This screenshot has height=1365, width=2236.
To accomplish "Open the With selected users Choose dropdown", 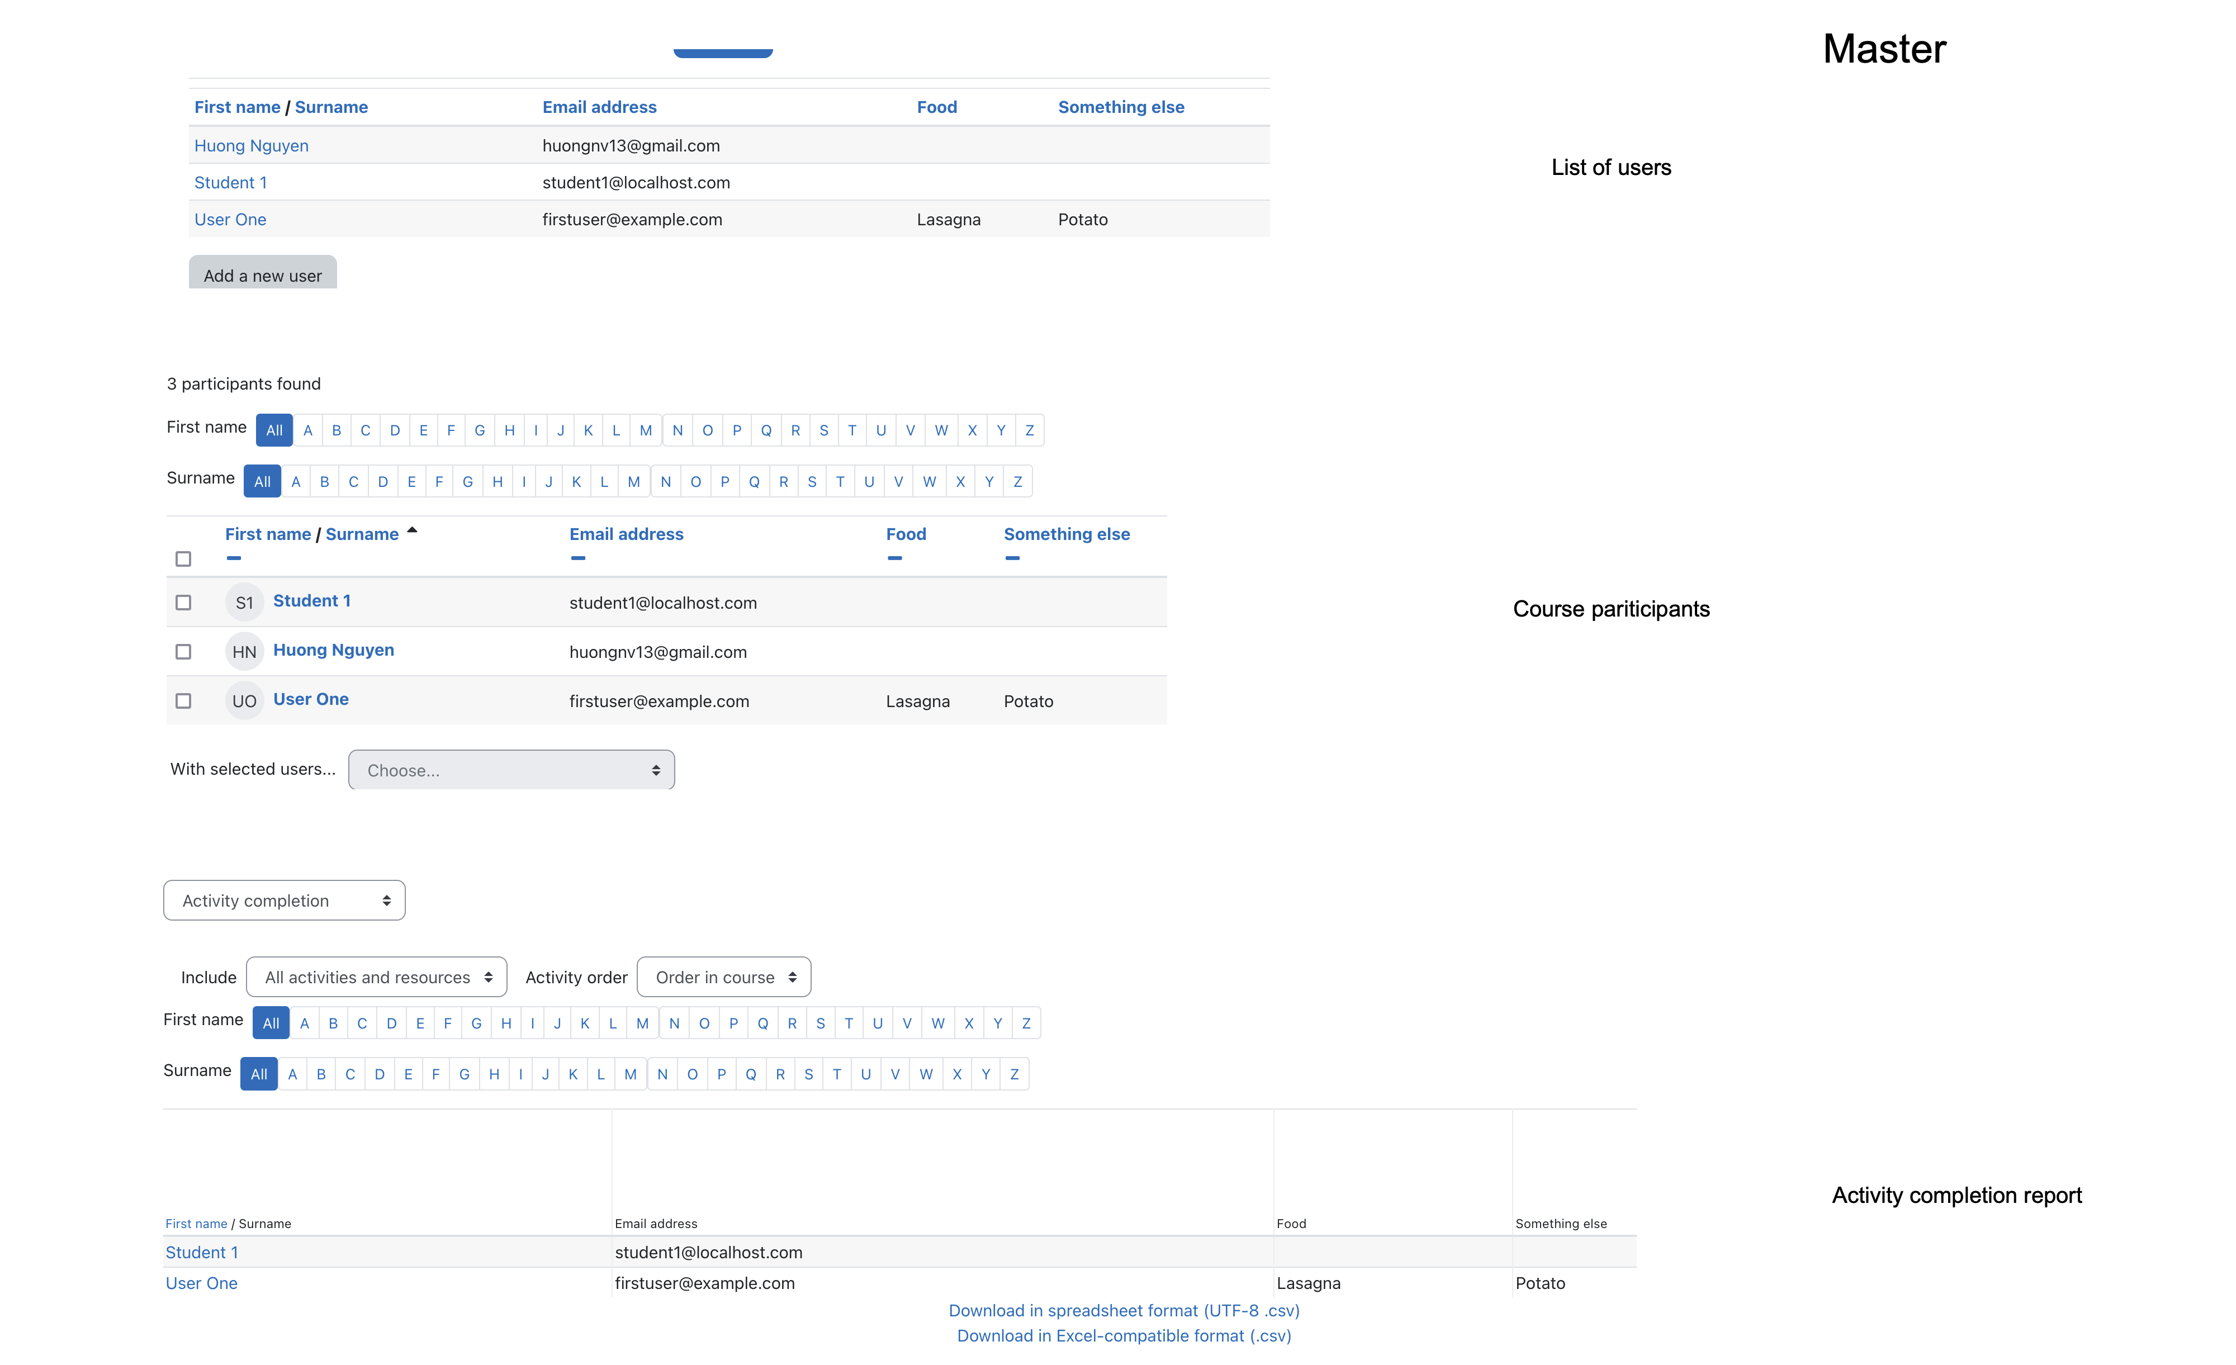I will (512, 770).
